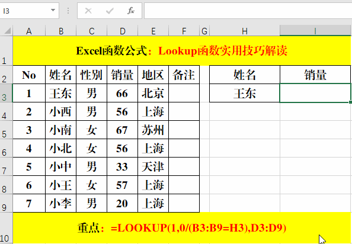The image size is (352, 244).
Task: Select row 7 header
Action: pos(7,166)
